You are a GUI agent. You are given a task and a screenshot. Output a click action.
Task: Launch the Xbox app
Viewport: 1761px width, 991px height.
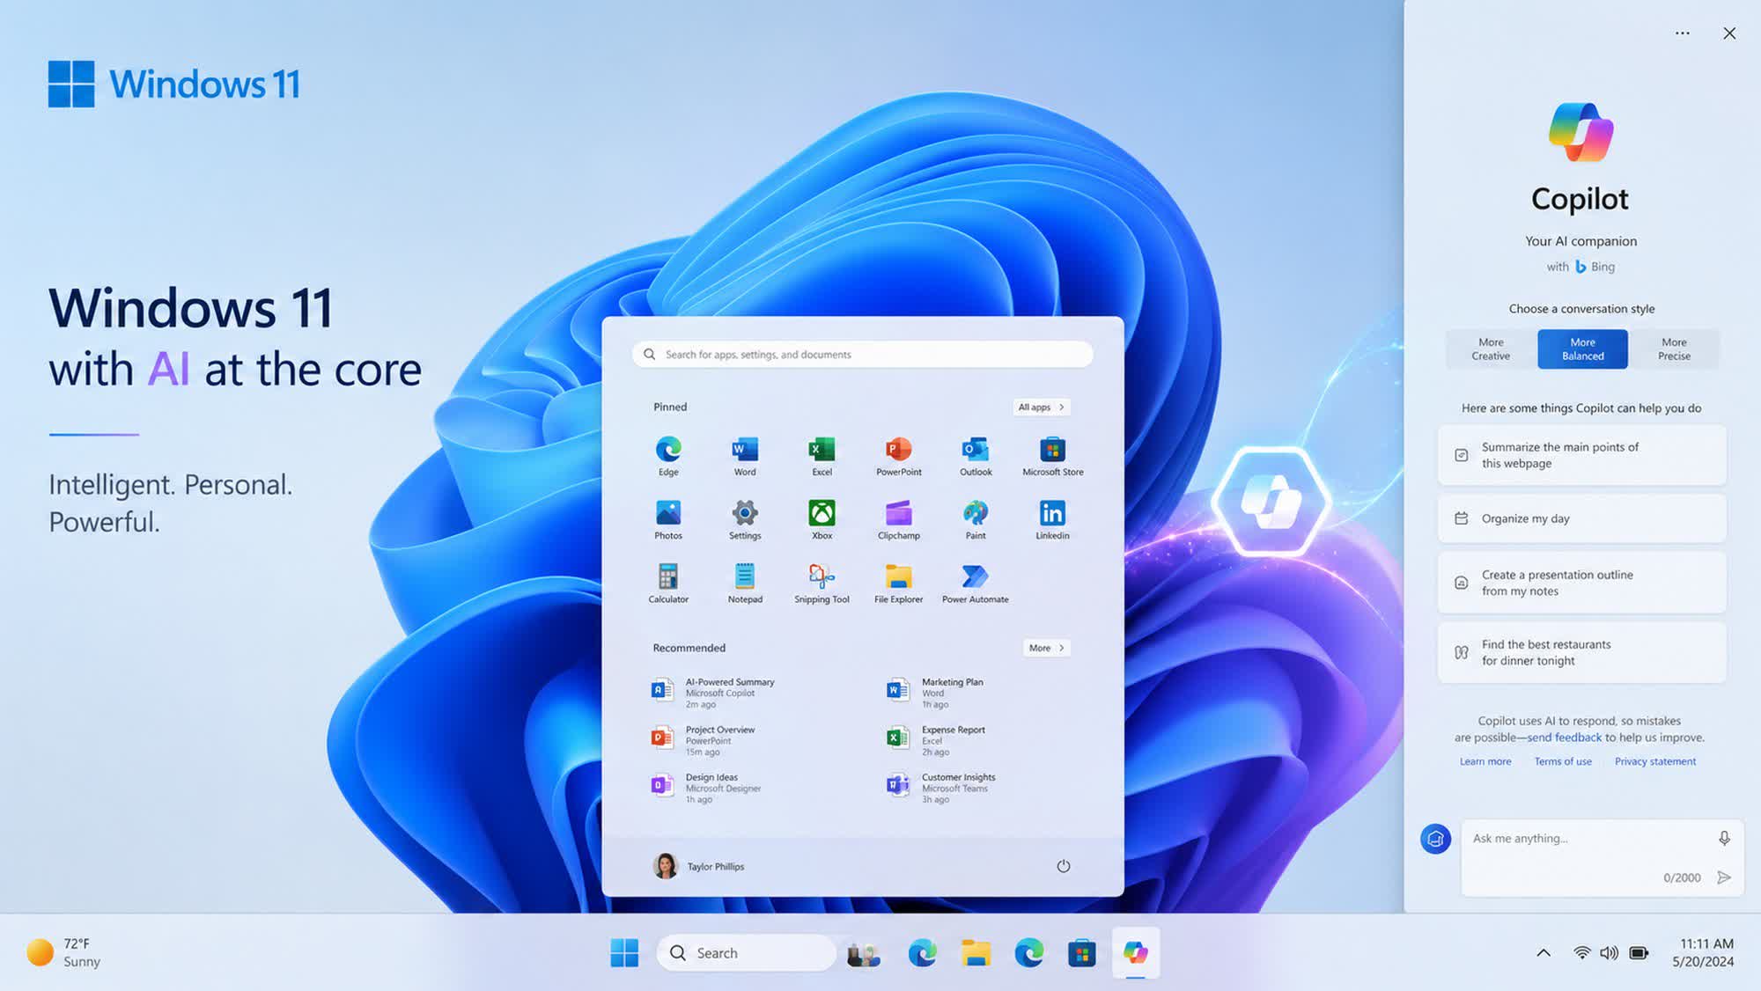(822, 519)
